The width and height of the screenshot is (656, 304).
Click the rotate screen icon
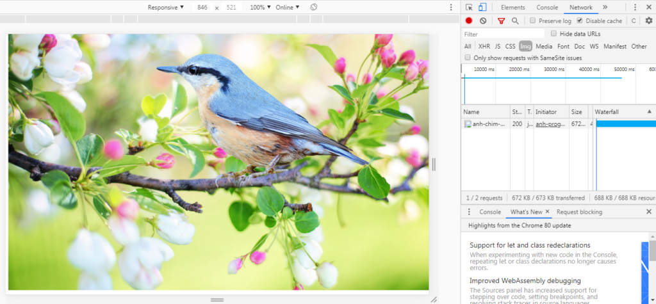pos(313,7)
